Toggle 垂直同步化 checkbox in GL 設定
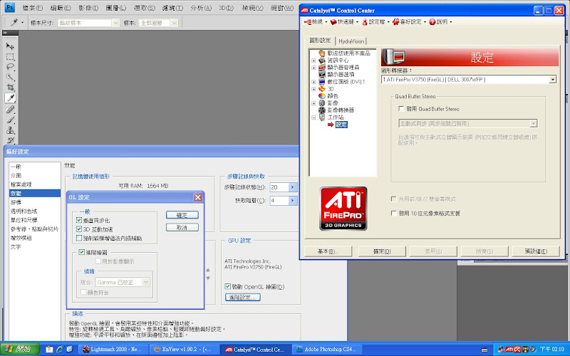This screenshot has height=356, width=570. (x=79, y=220)
